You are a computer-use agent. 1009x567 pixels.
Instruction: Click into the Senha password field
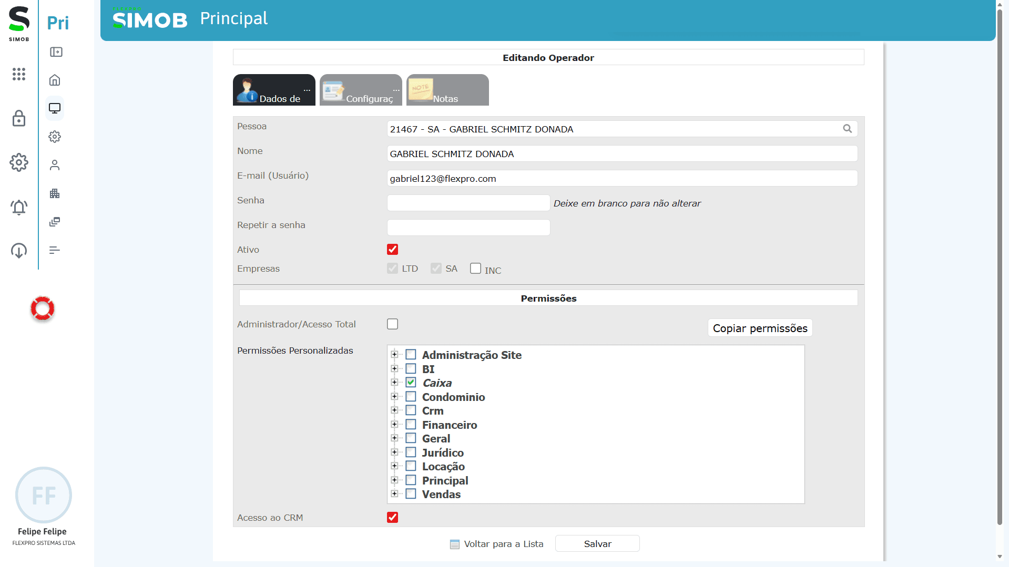[468, 203]
